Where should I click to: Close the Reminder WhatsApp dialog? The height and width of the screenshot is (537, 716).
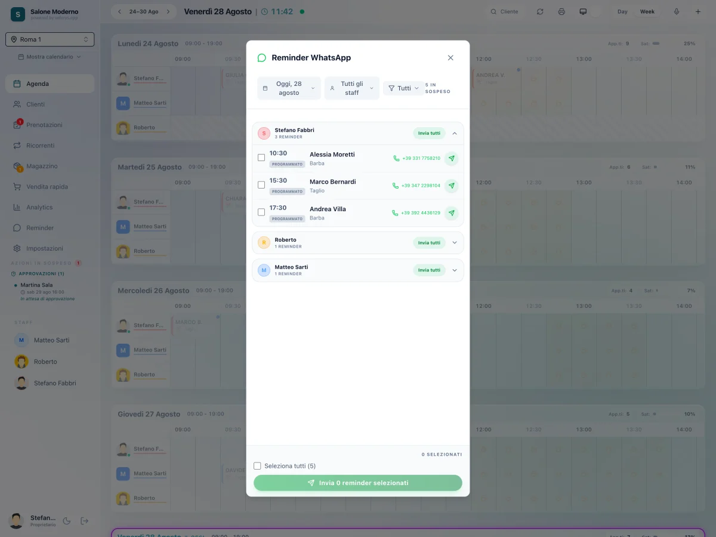tap(450, 58)
